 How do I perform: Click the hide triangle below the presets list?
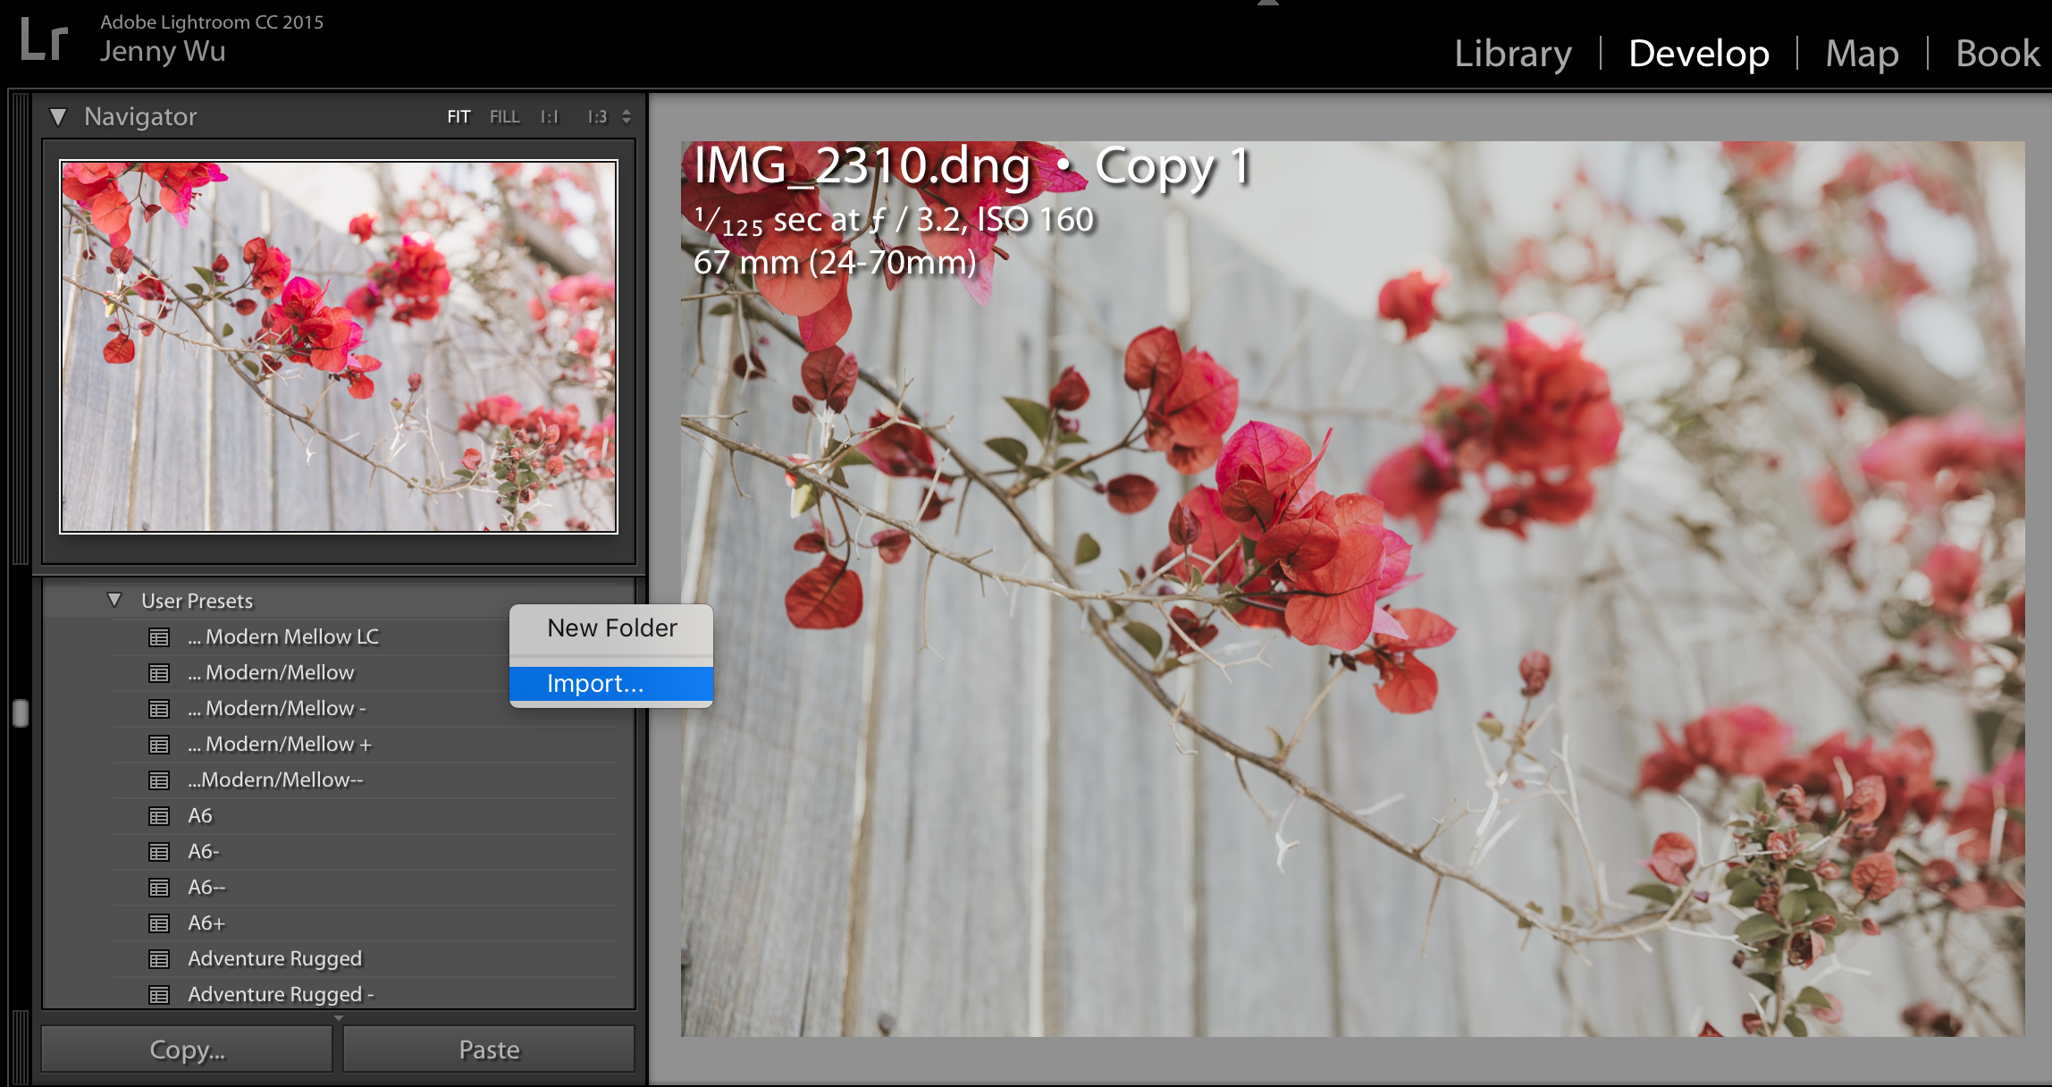(x=339, y=1018)
